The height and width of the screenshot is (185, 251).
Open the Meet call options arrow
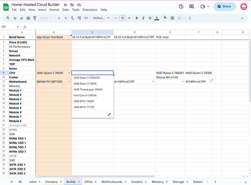coord(208,7)
